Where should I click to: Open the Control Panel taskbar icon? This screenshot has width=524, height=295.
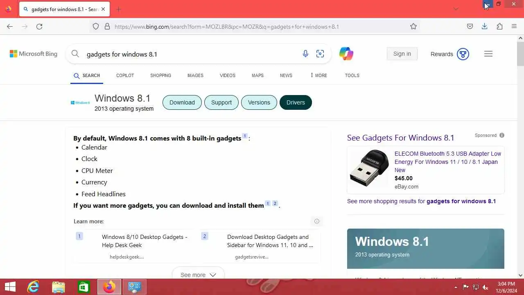coord(135,287)
